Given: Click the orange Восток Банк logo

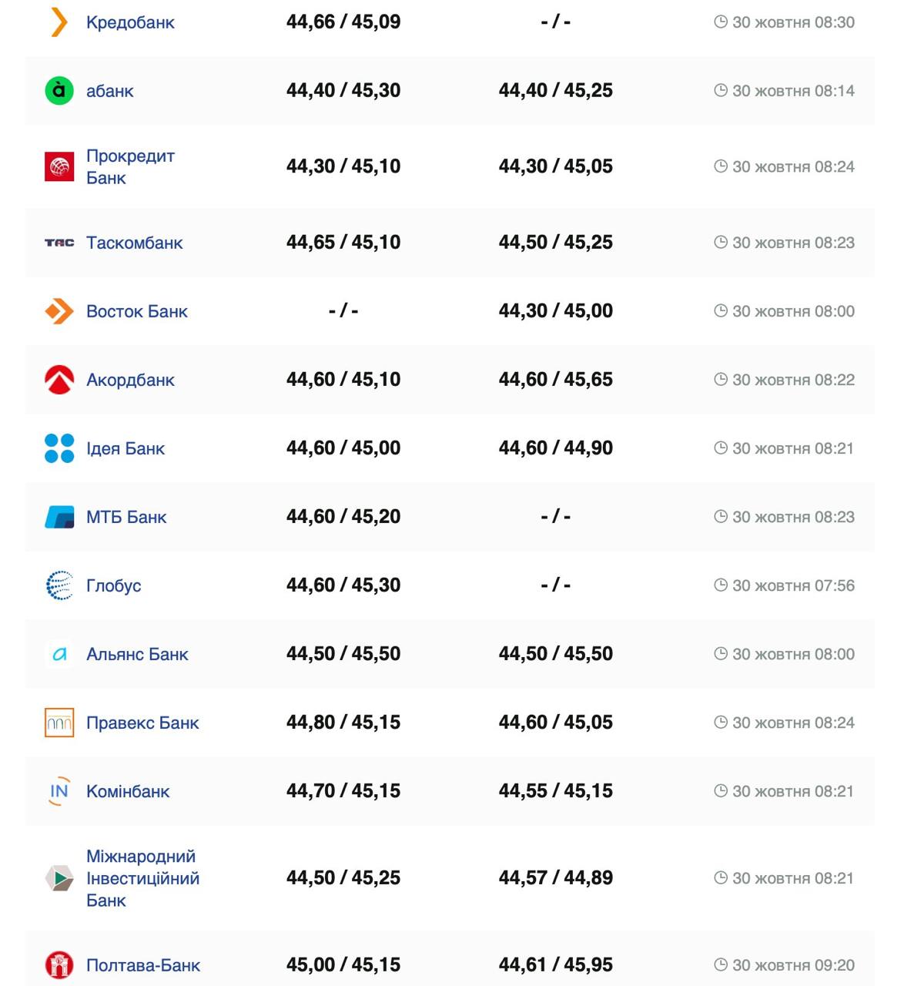Looking at the screenshot, I should coord(59,311).
